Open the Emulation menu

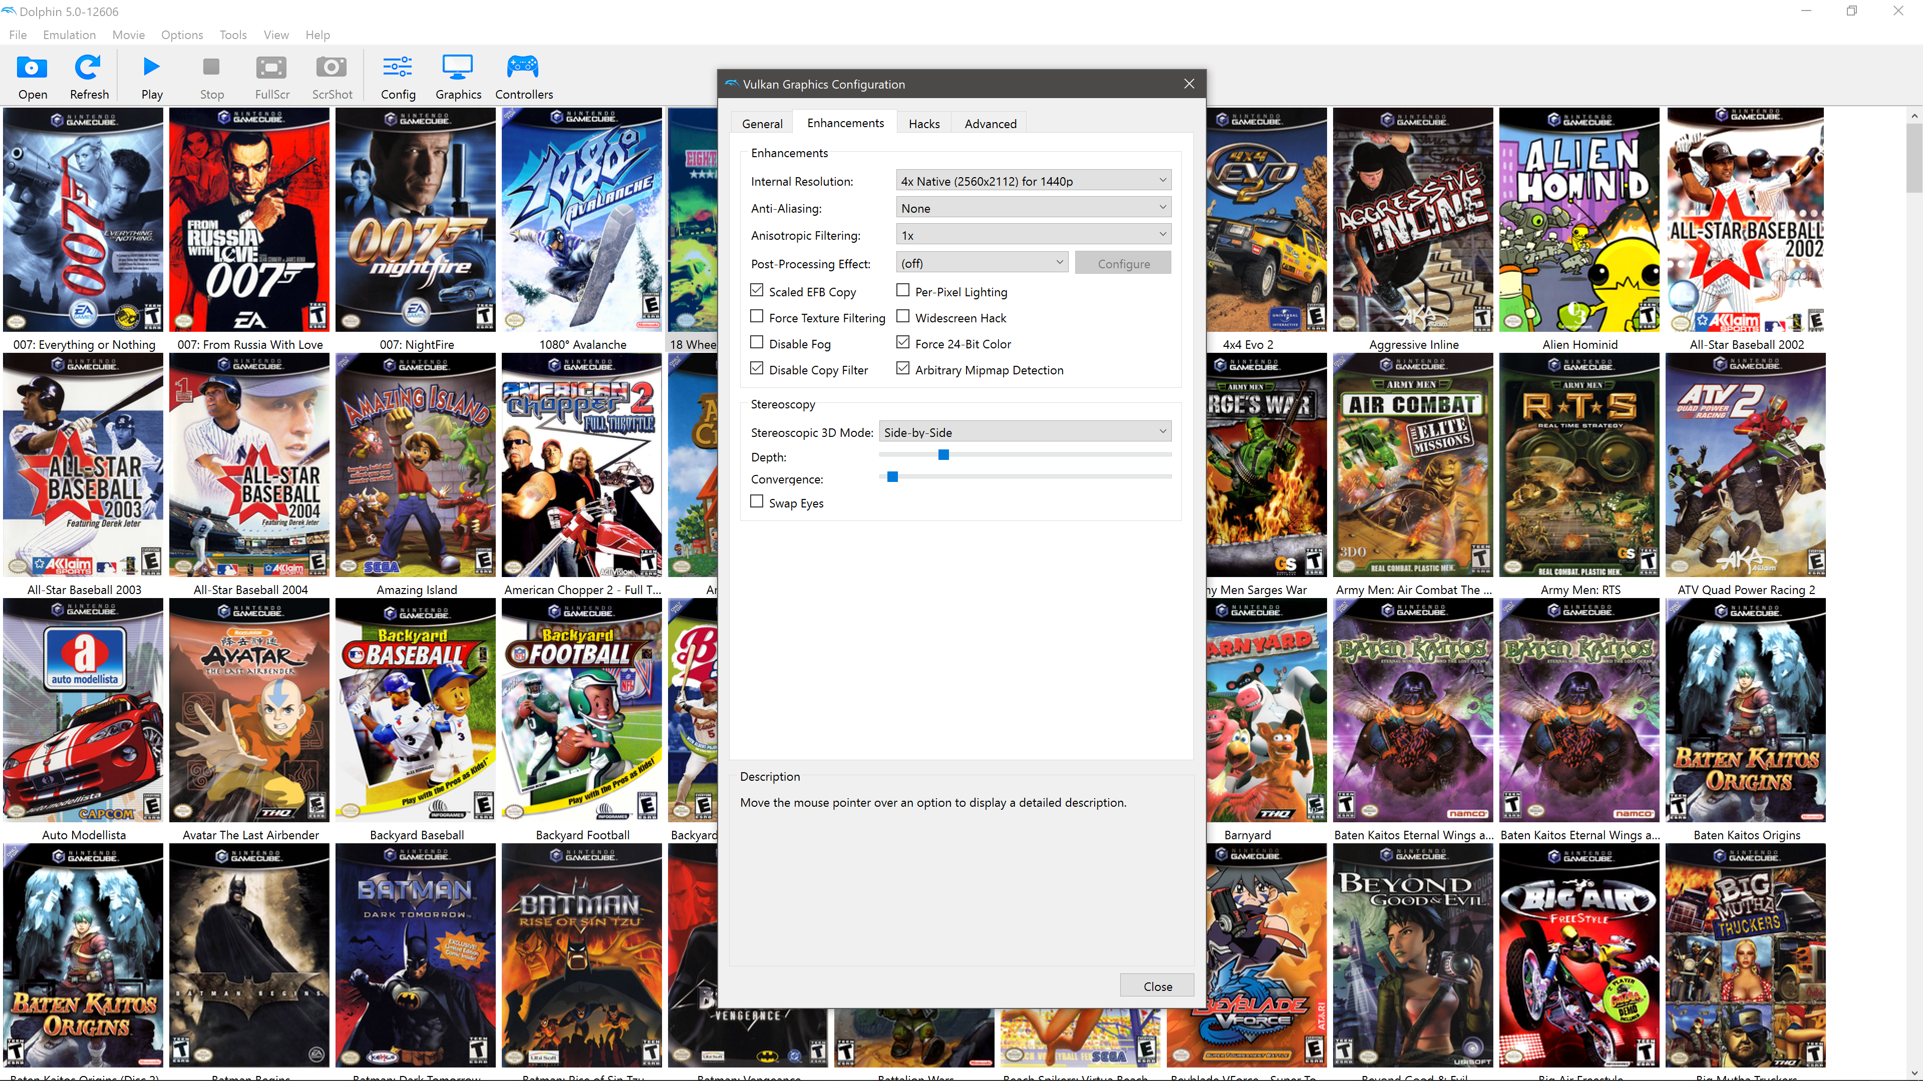[x=70, y=35]
